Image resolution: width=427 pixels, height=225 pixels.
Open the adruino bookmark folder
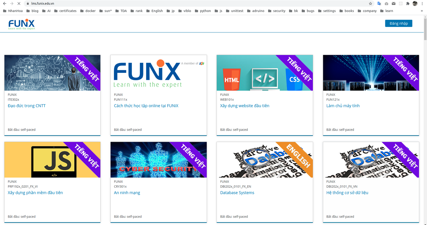click(256, 11)
